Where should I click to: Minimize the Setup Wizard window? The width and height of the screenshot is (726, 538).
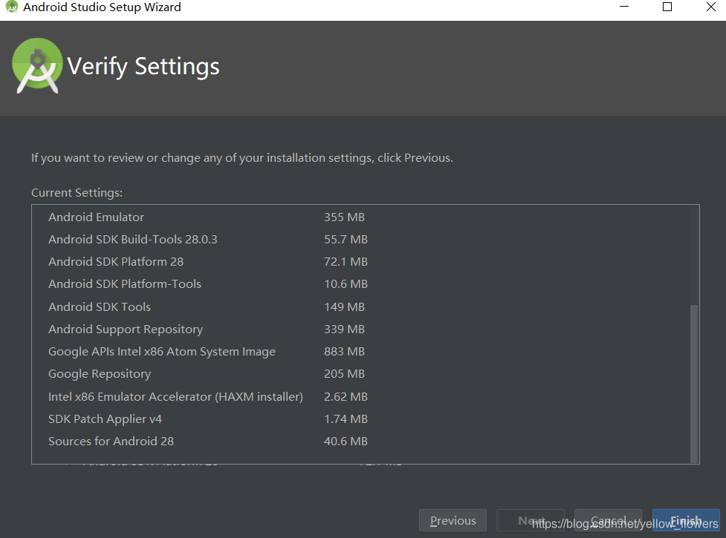pos(624,7)
